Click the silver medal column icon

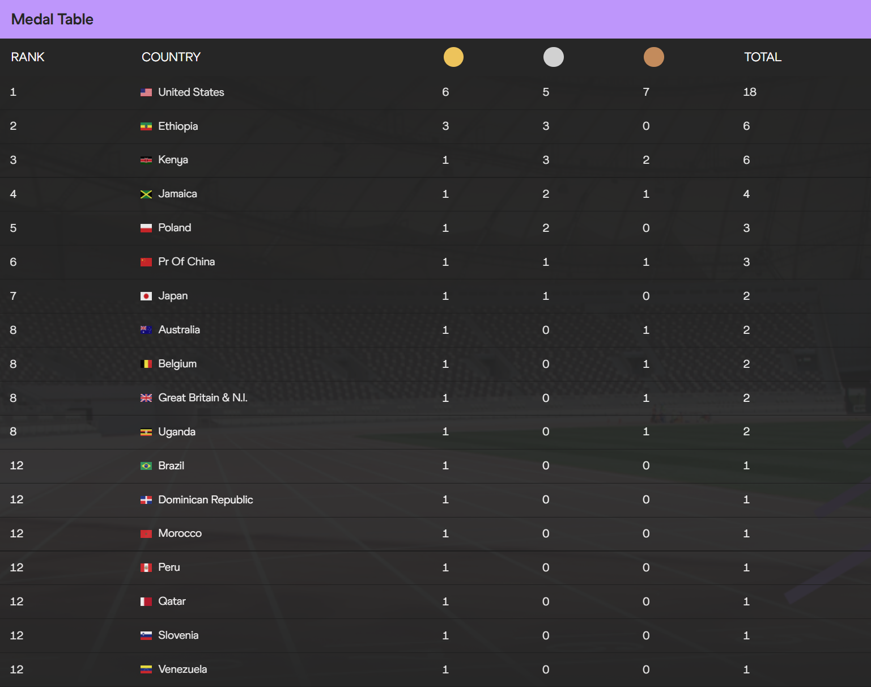coord(554,57)
